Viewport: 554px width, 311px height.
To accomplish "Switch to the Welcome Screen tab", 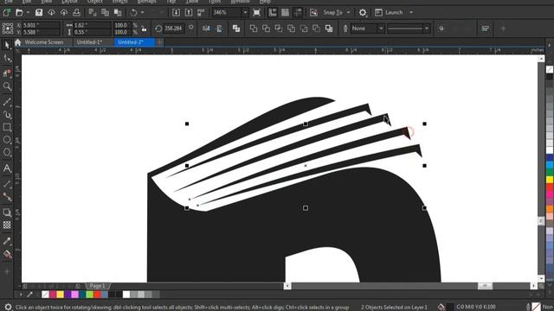I will tap(43, 42).
